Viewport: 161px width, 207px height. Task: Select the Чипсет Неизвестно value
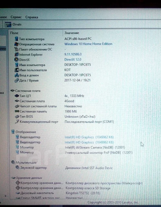point(73,106)
